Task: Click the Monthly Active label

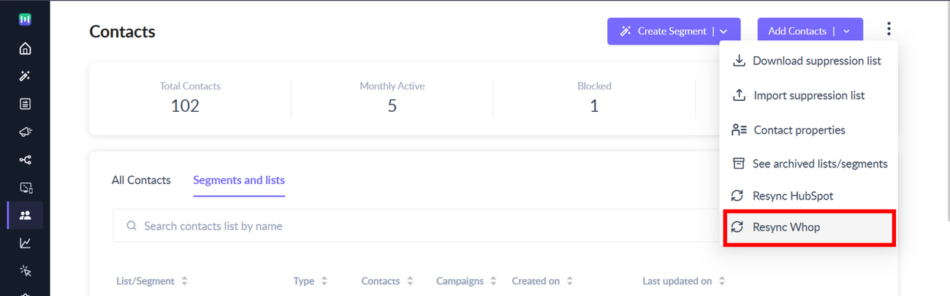Action: pos(392,86)
